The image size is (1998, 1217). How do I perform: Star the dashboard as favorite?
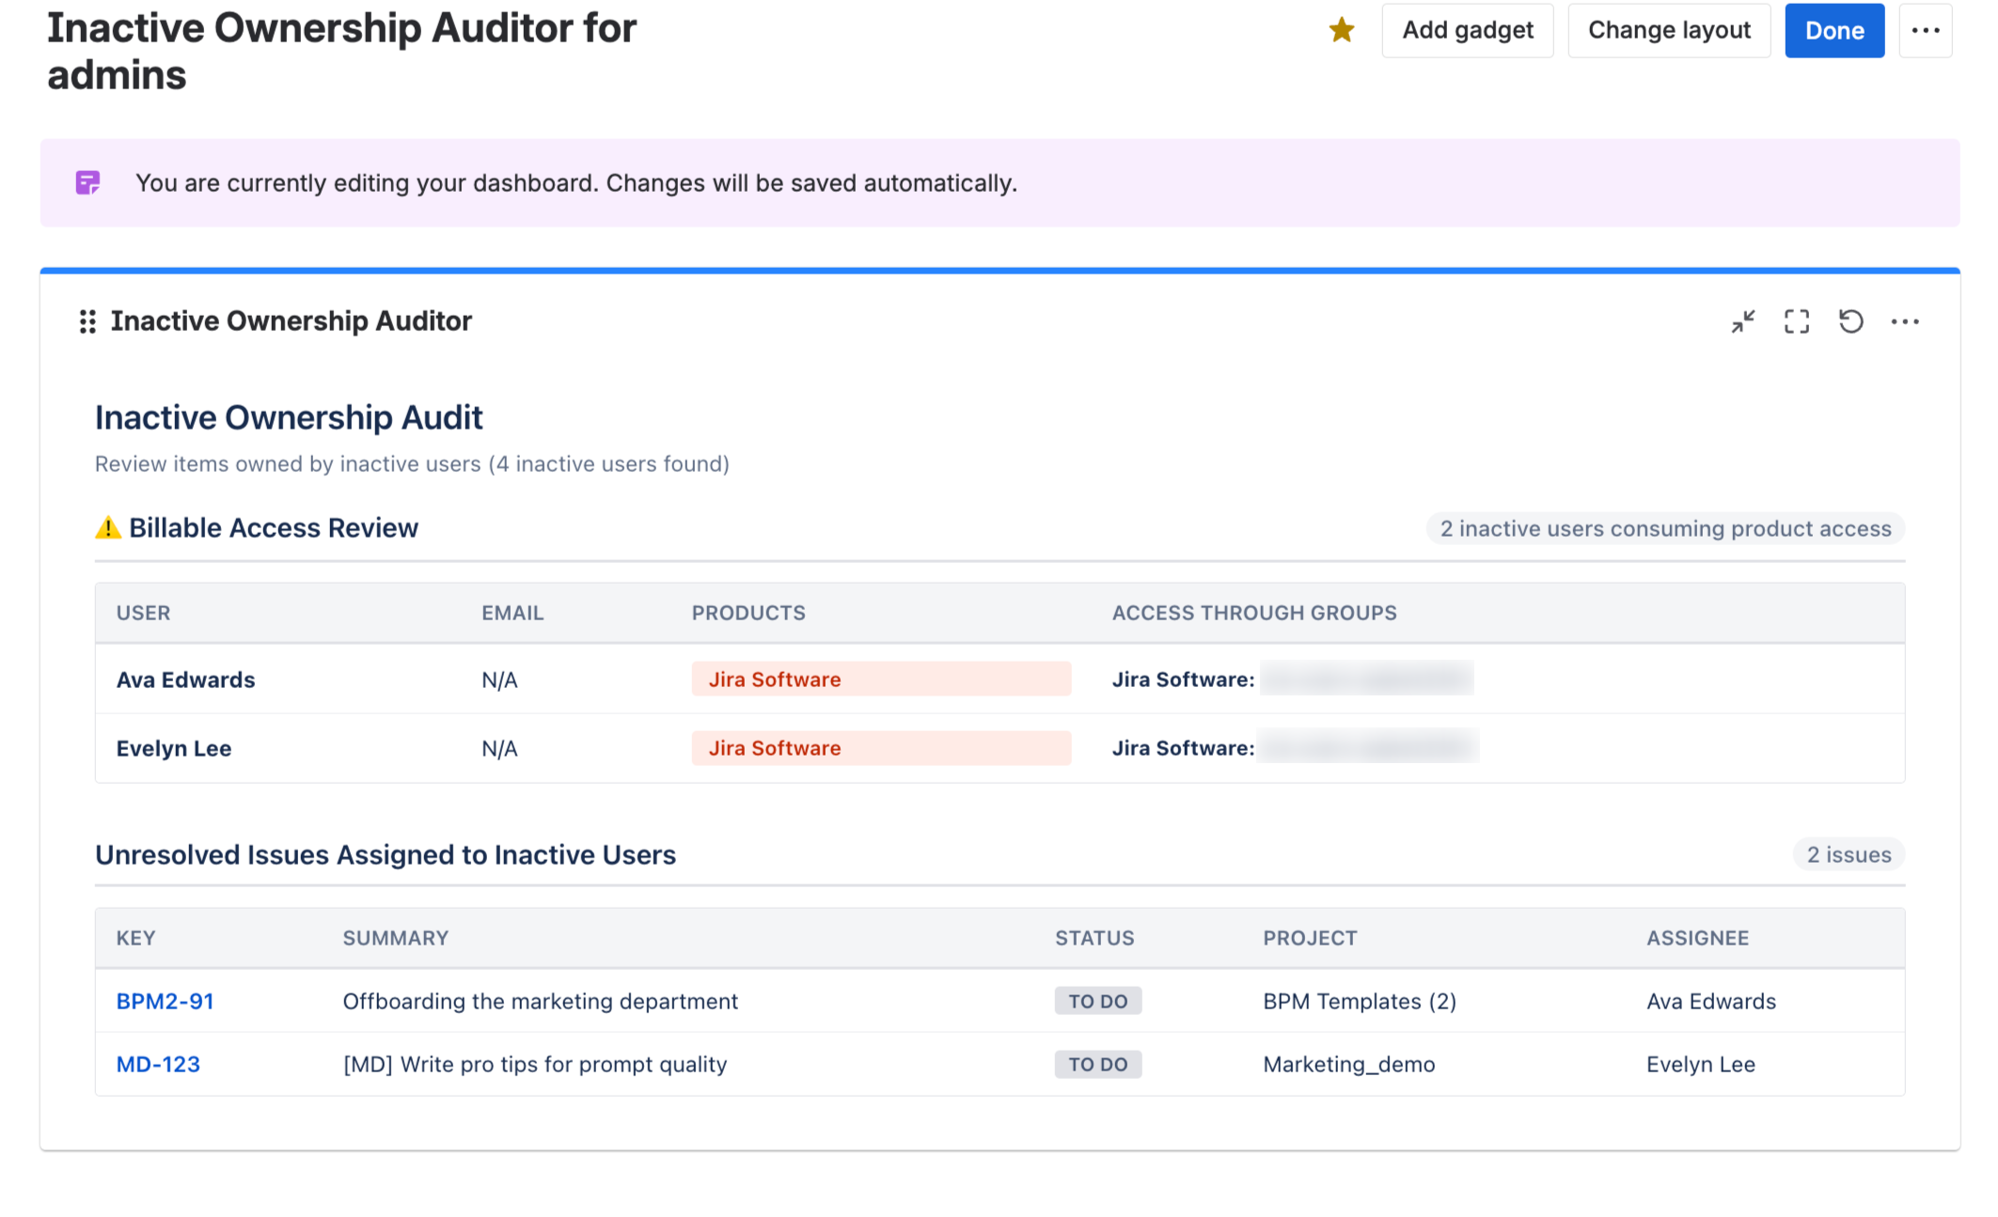(x=1341, y=30)
